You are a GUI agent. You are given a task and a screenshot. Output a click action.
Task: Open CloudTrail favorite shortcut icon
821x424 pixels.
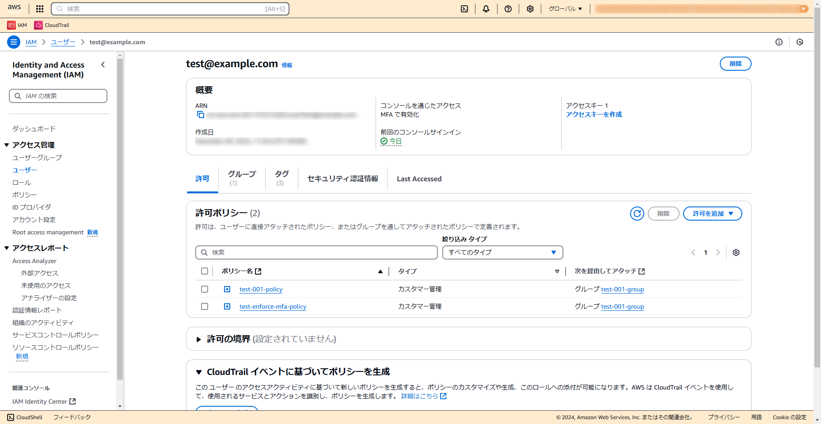(38, 25)
